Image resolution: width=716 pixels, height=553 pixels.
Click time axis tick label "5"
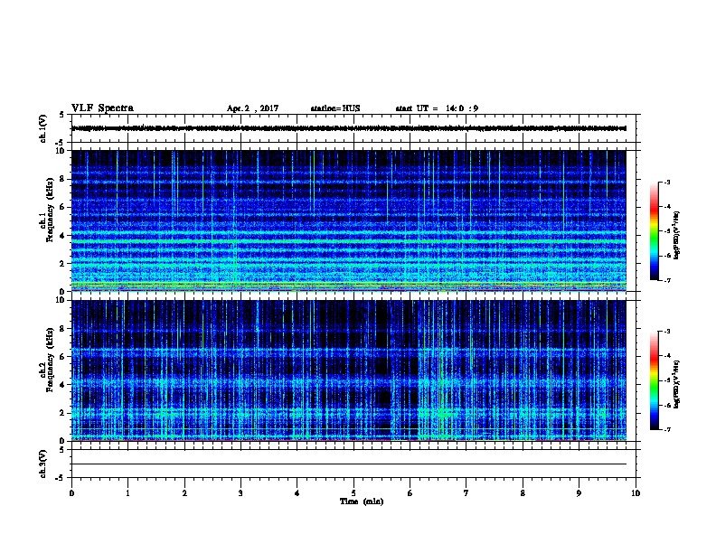click(353, 493)
